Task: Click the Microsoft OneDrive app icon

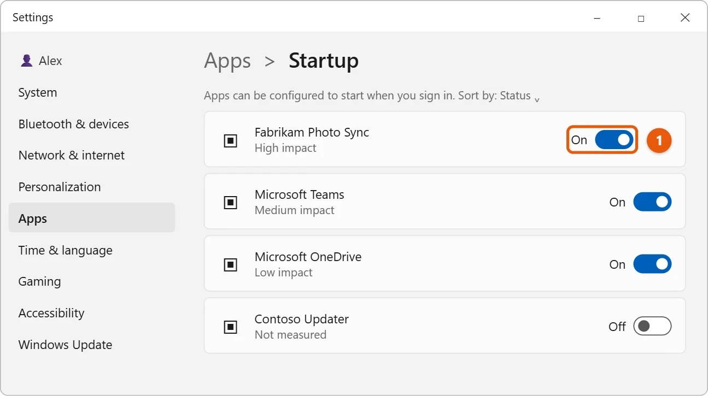Action: [x=231, y=265]
